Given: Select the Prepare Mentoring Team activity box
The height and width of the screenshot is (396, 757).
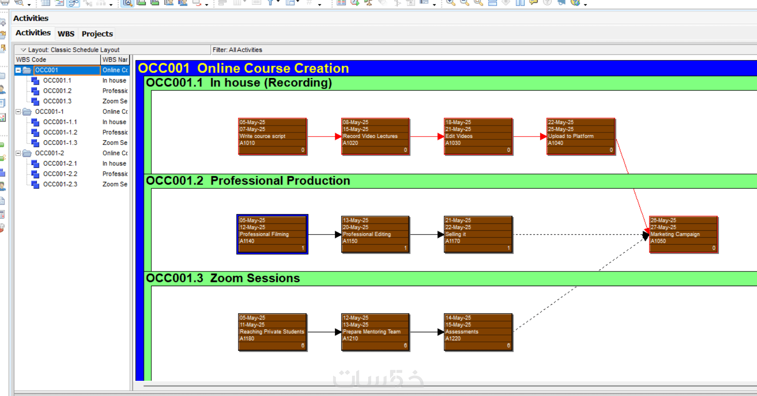Looking at the screenshot, I should tap(375, 332).
